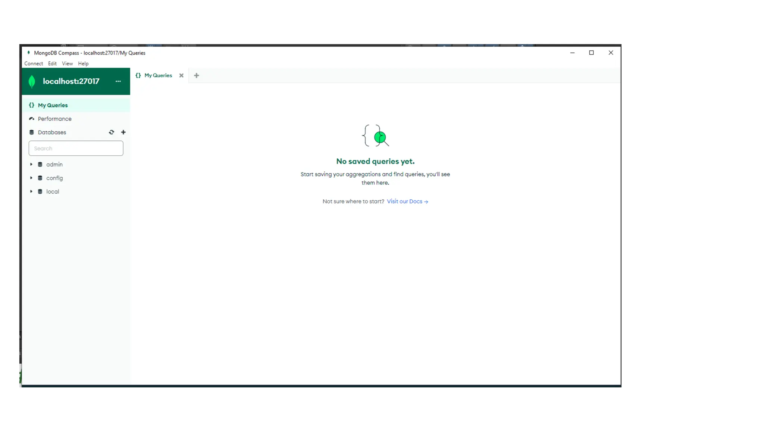Open the Edit menu
764x430 pixels.
[52, 63]
